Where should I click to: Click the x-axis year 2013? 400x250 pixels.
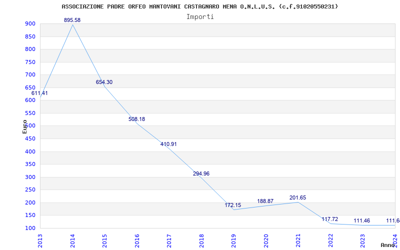click(x=40, y=241)
